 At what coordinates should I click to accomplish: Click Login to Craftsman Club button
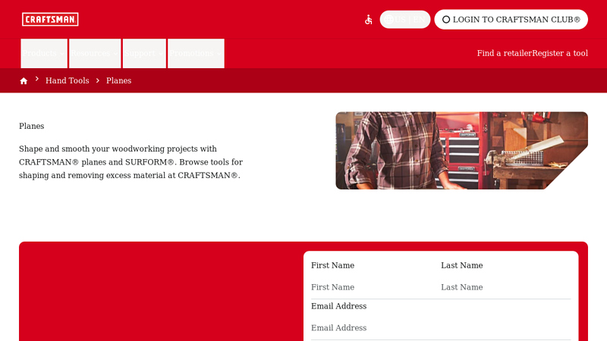511,20
